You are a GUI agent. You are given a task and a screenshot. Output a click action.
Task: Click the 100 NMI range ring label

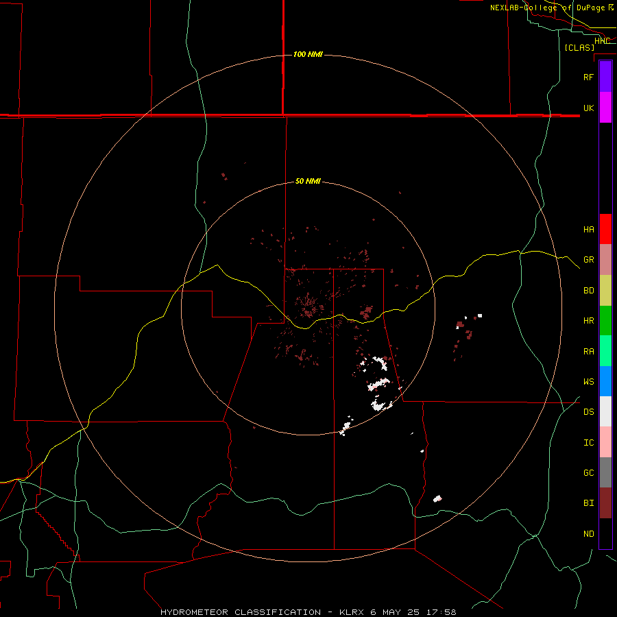308,54
